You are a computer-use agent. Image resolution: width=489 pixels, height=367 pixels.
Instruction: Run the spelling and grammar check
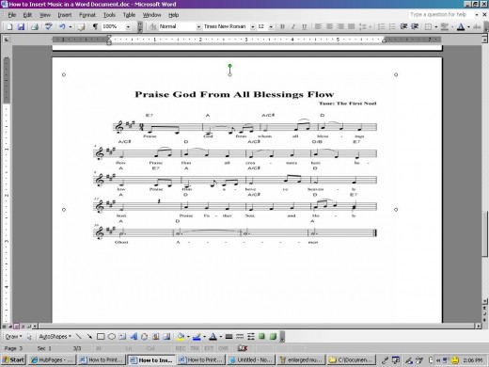click(x=48, y=26)
